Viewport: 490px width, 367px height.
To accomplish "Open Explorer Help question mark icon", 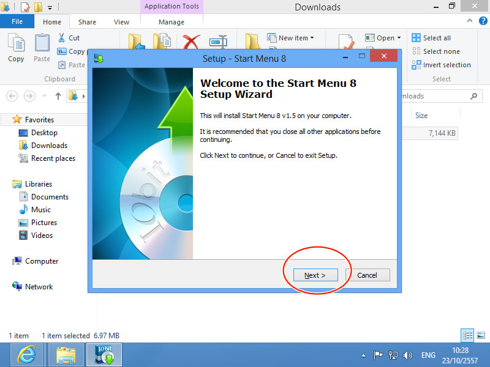I will [483, 21].
